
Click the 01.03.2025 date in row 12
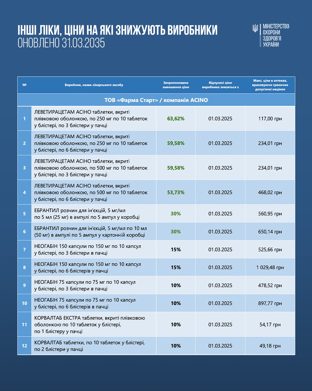coord(220,346)
